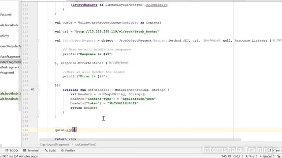Image resolution: width=282 pixels, height=158 pixels.
Task: Select the eFragment file below ritesFragment in the tree
Action: [7, 72]
